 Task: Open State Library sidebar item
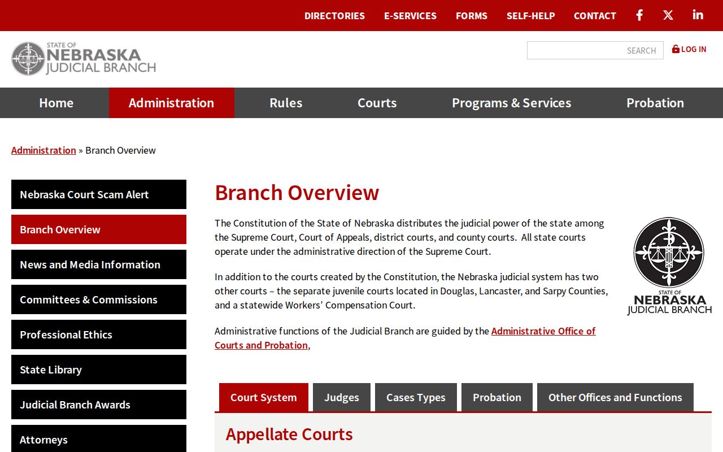(x=99, y=370)
